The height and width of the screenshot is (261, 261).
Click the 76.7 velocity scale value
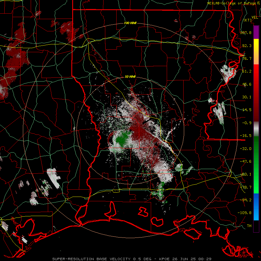click(x=247, y=58)
